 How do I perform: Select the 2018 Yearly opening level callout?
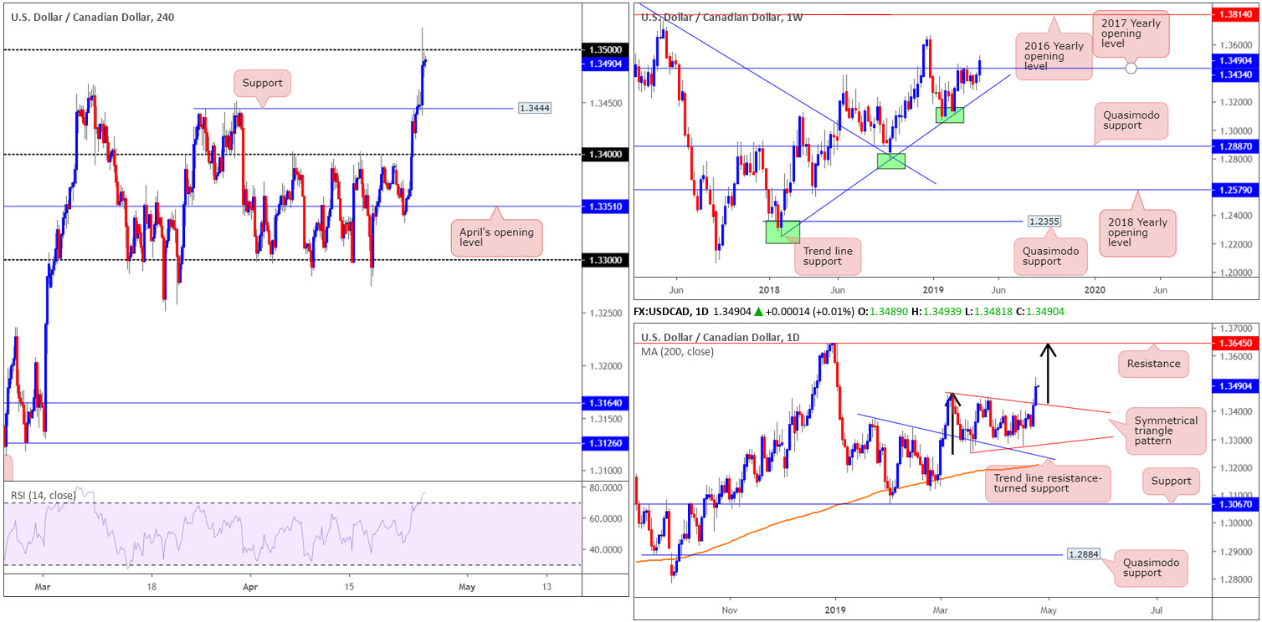(x=1136, y=232)
